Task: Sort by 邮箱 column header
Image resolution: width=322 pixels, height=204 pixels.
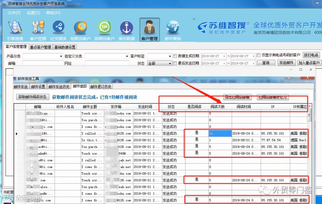Action: (38, 106)
